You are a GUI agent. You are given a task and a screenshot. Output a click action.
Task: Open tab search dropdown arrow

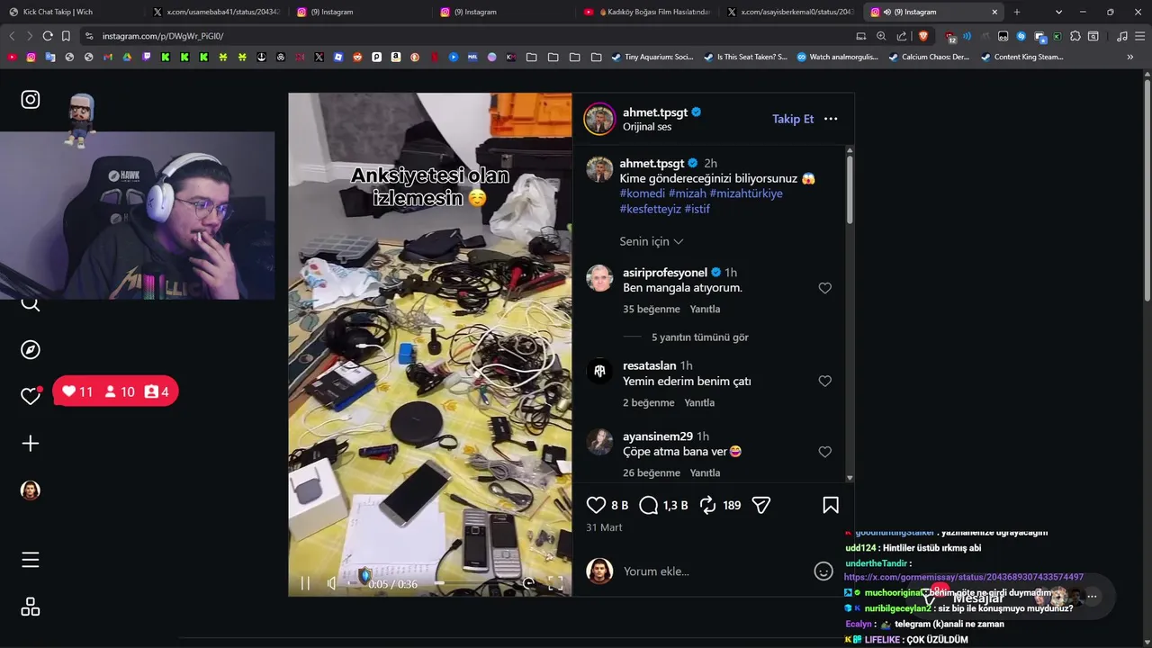pyautogui.click(x=1059, y=12)
